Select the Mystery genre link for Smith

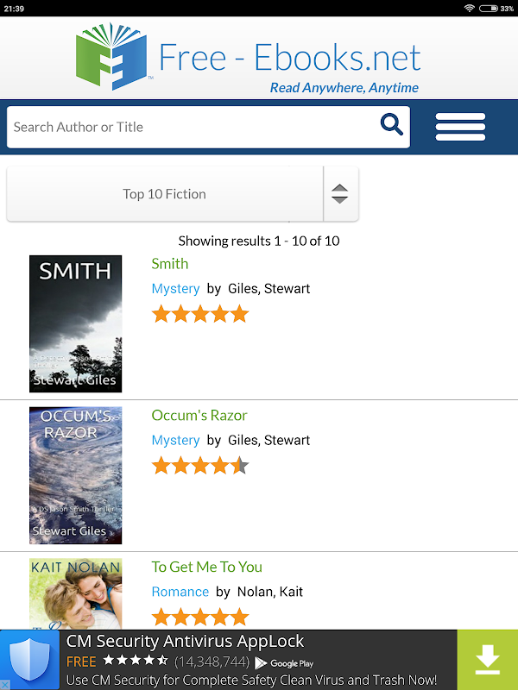click(x=175, y=289)
